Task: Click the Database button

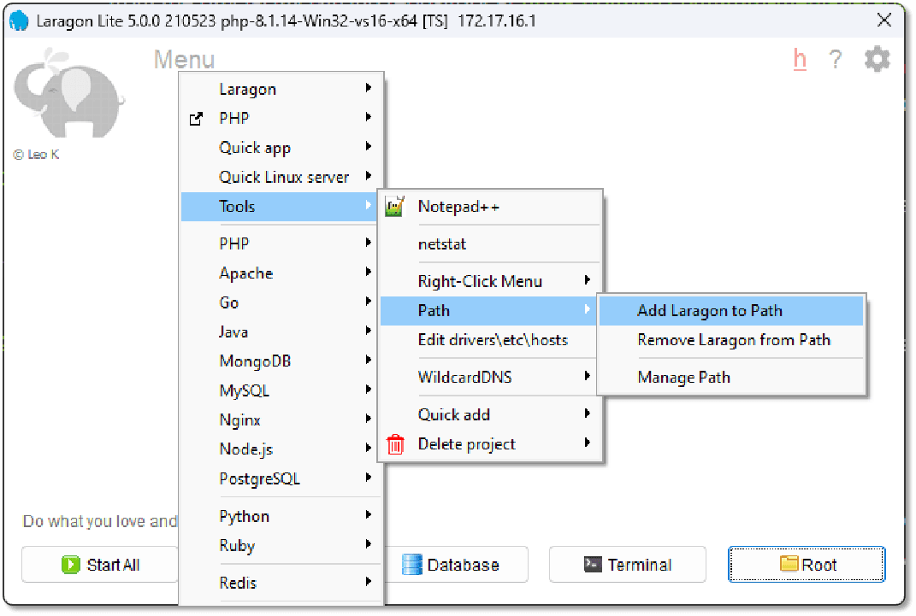Action: pyautogui.click(x=456, y=565)
